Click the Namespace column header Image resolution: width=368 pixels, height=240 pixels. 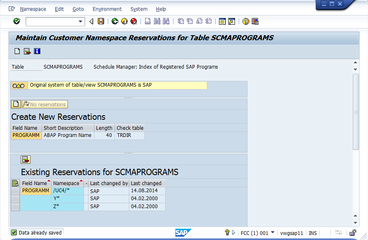[66, 183]
